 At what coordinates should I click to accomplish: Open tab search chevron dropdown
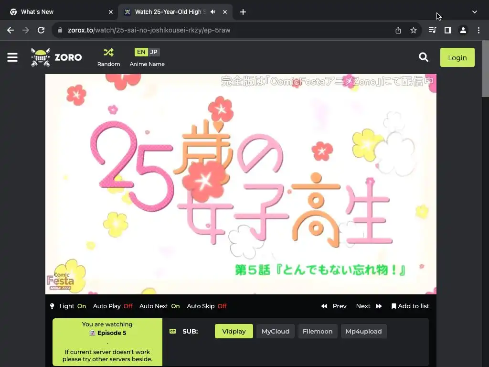click(x=474, y=12)
